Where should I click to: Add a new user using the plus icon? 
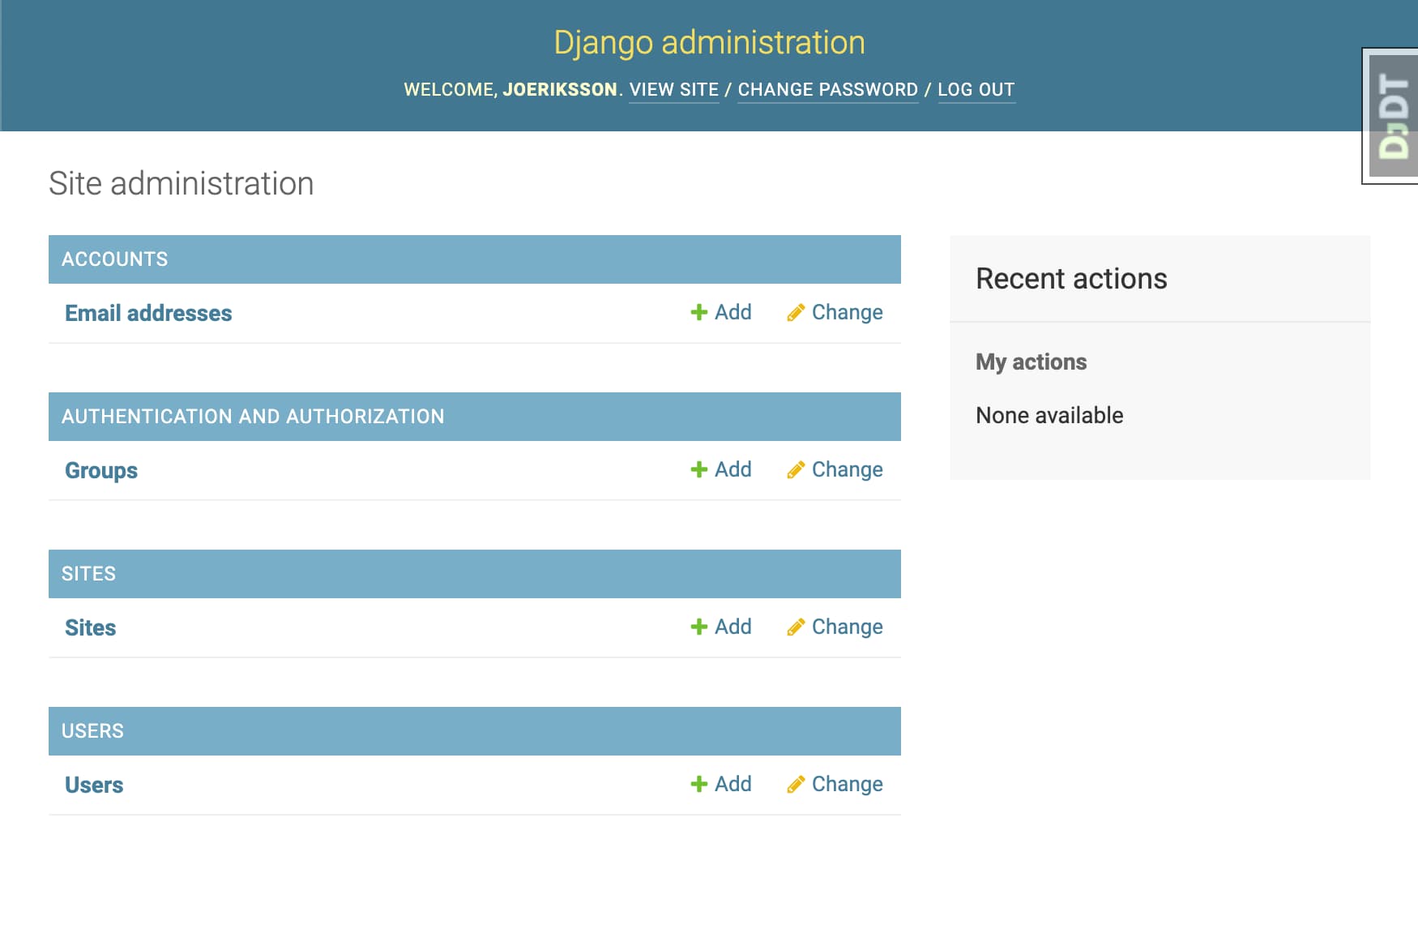coord(698,784)
